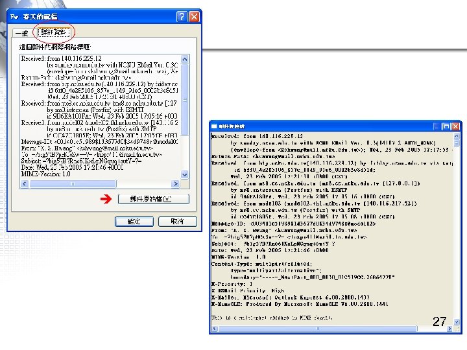
Task: Click the header list scroll left arrow
Action: click(25, 184)
